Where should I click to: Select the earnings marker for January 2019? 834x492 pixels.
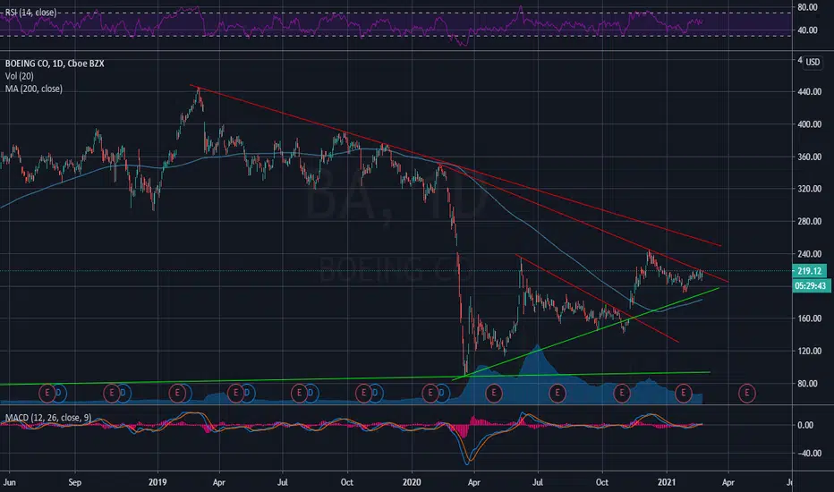pyautogui.click(x=177, y=393)
